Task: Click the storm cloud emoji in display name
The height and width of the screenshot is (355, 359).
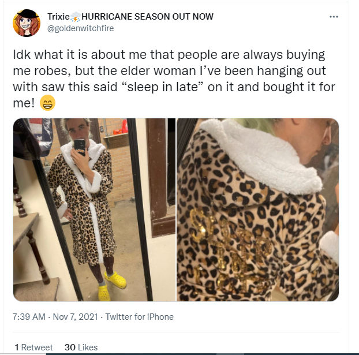Action: (x=76, y=17)
